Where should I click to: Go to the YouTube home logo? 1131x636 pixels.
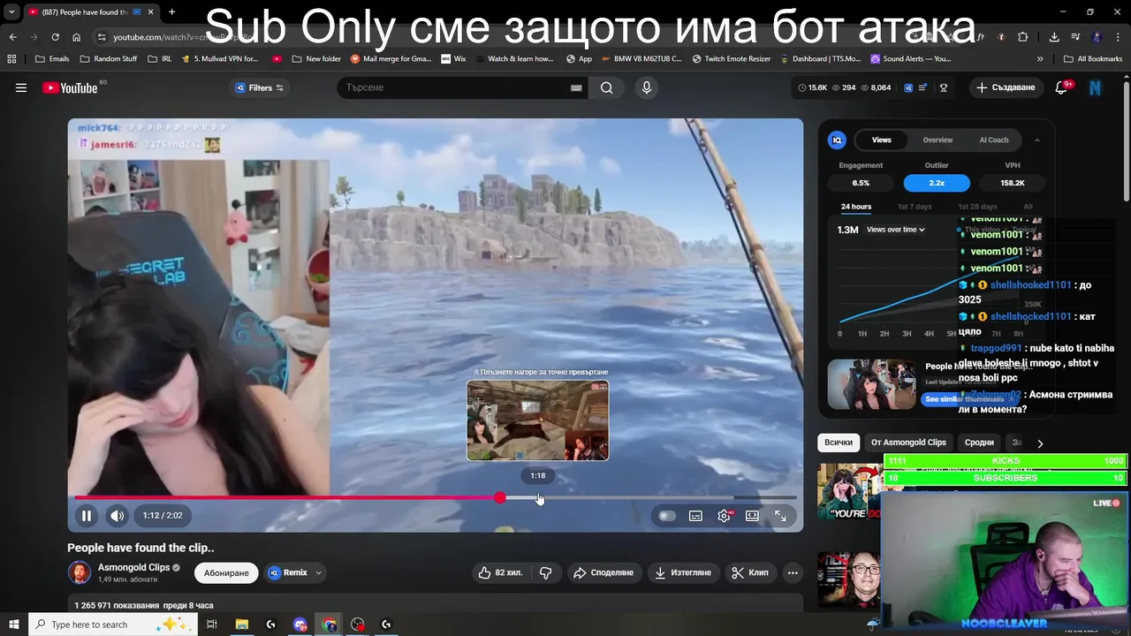point(70,87)
